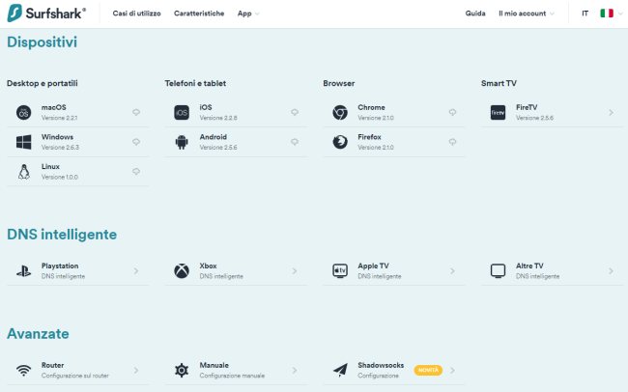Open the Firefox extension link
628x392 pixels.
(x=394, y=142)
